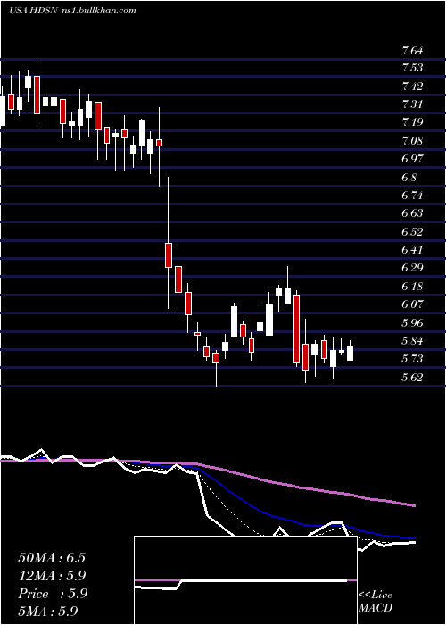Viewport: 446px width, 625px height.
Task: Click the last white candlestick on the right
Action: pyautogui.click(x=350, y=354)
